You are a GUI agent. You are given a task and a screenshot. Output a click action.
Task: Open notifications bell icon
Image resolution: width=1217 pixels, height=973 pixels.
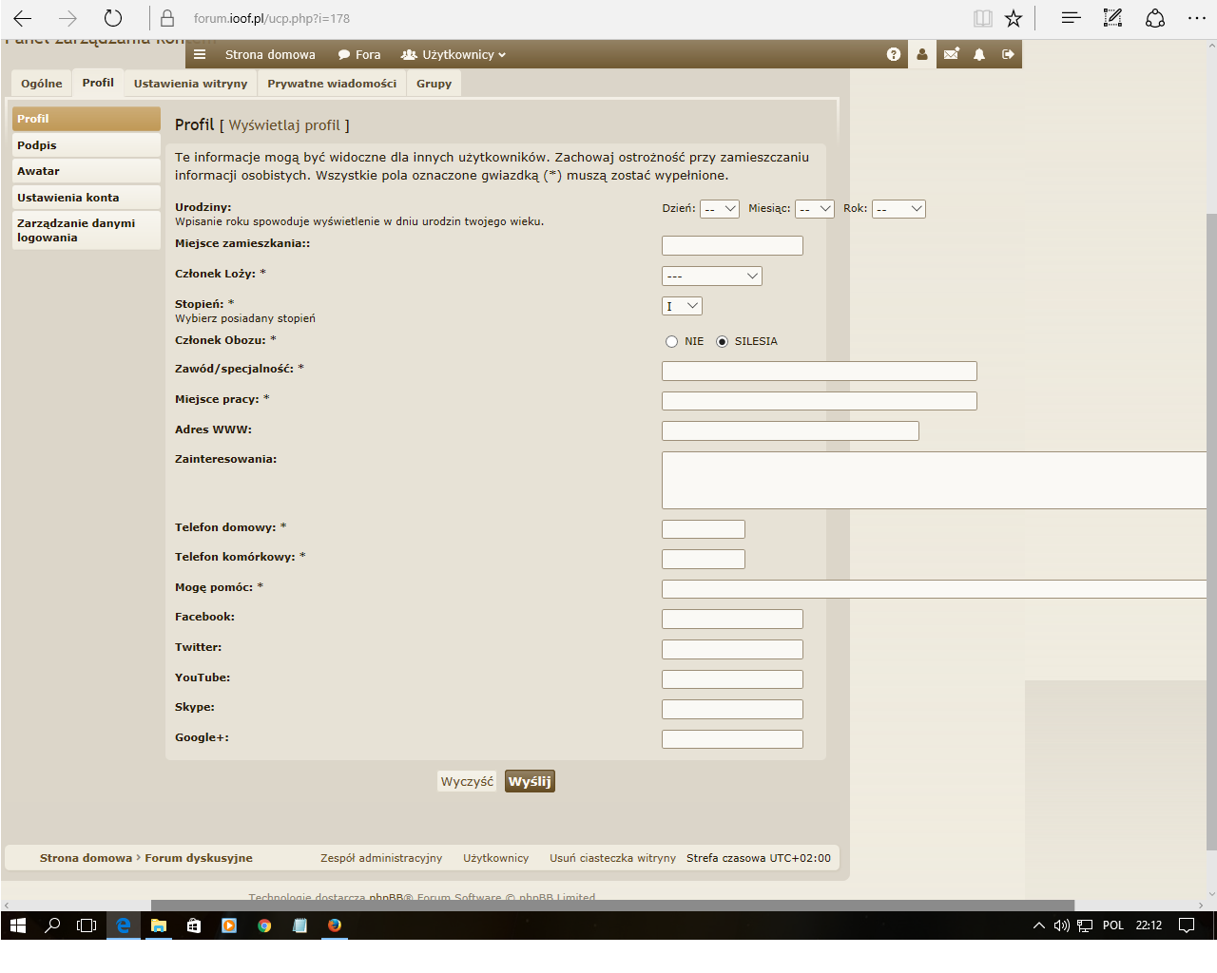pyautogui.click(x=979, y=54)
